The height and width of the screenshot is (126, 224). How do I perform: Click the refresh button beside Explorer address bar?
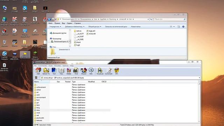pos(151,19)
